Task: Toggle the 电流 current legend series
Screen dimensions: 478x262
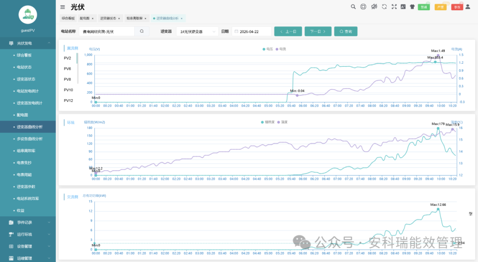Action: point(281,49)
